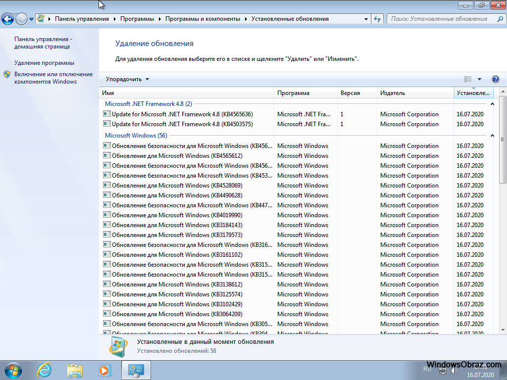
Task: Collapse the Microsoft Windows (56) group
Action: (492, 136)
